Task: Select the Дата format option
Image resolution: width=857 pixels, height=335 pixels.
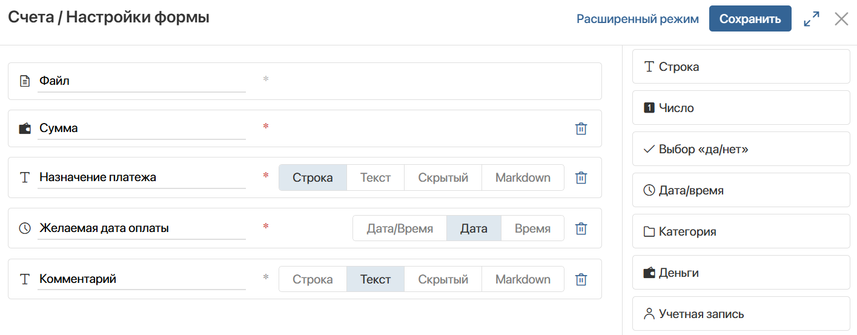Action: pyautogui.click(x=474, y=228)
